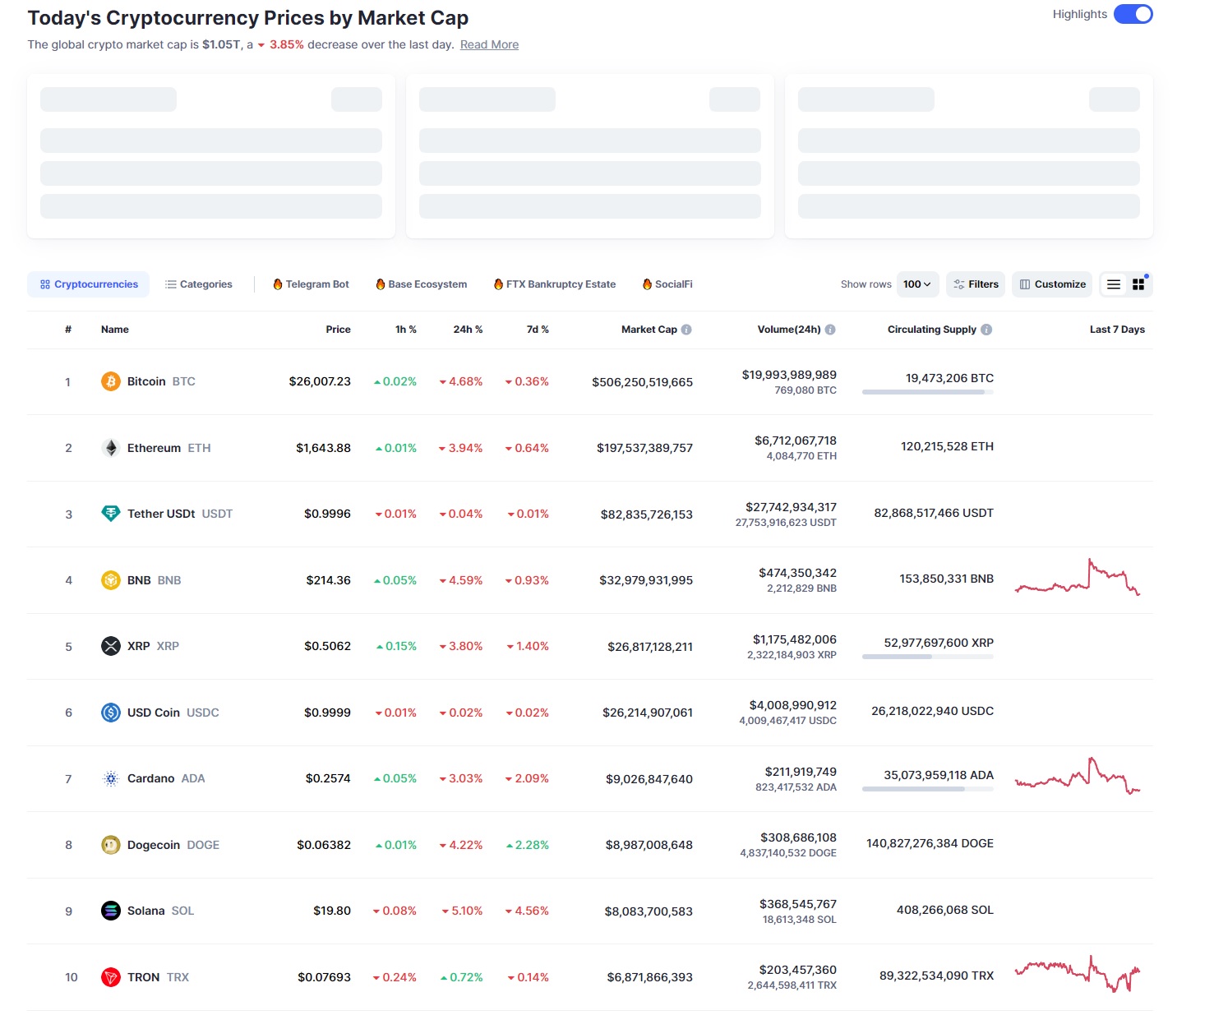Image resolution: width=1214 pixels, height=1015 pixels.
Task: Click BNB volume $474,350,342
Action: [797, 573]
